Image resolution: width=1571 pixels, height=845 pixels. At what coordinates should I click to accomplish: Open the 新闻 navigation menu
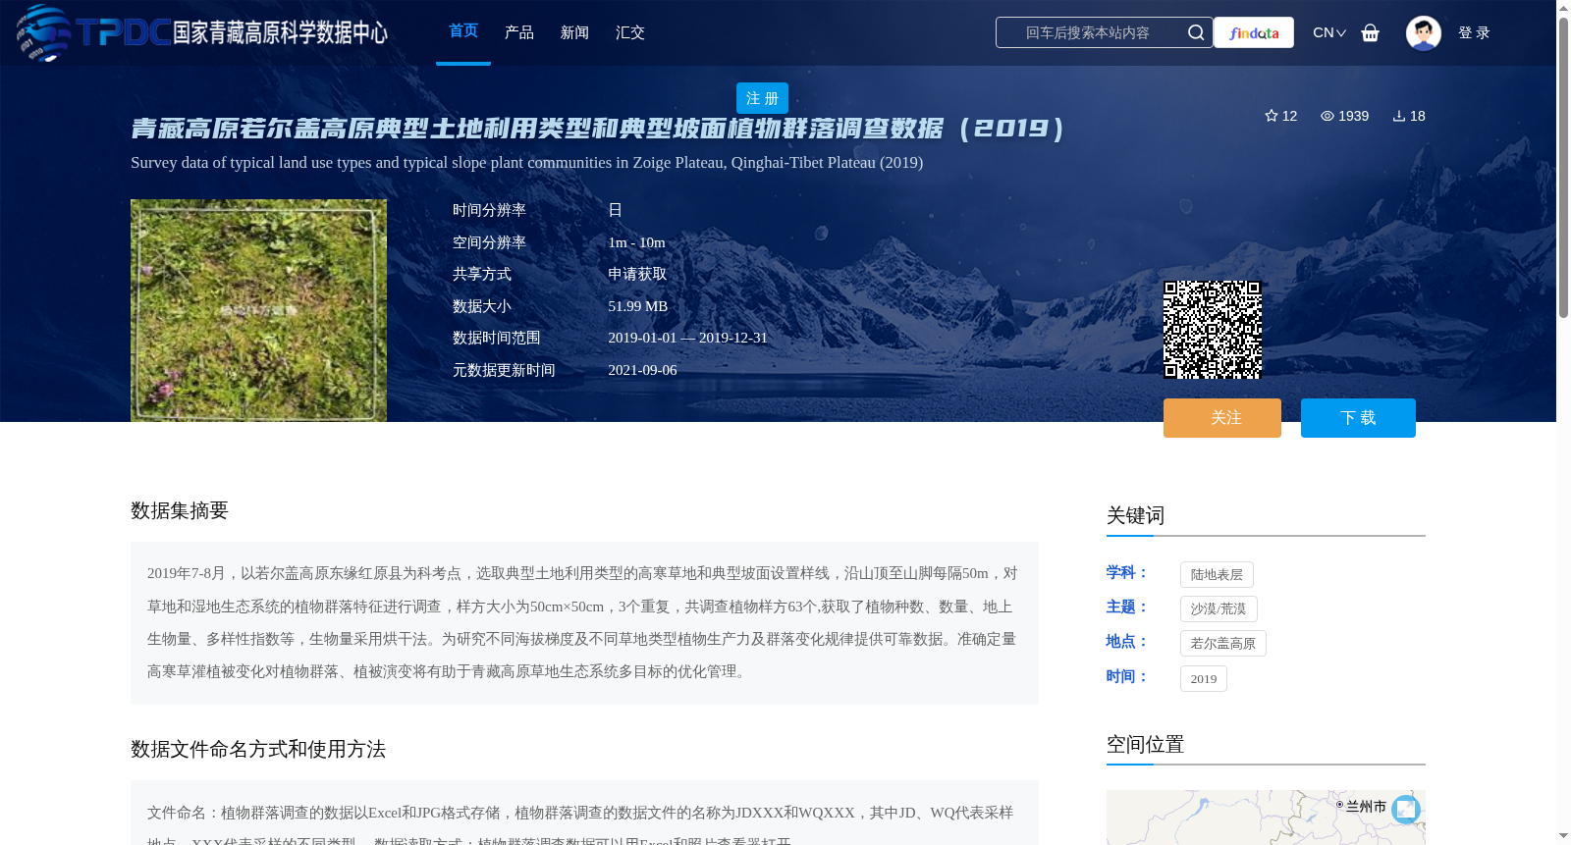click(x=574, y=32)
